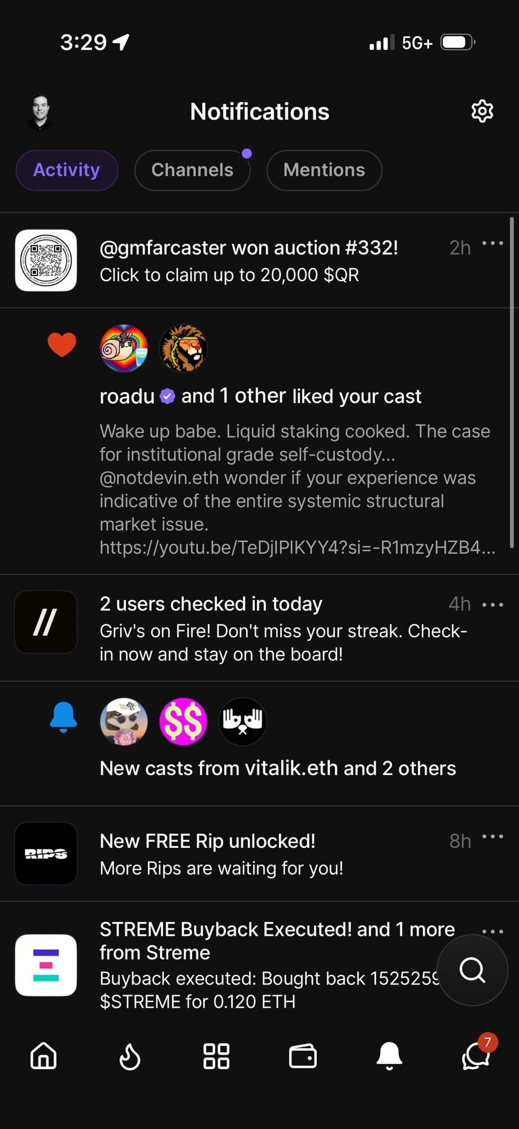Open options for the auction #332 notification
519x1129 pixels.
(492, 243)
